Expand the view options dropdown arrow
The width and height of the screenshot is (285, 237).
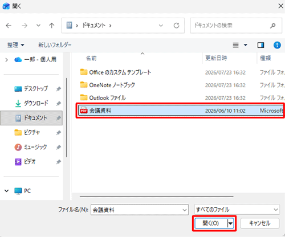(246, 45)
